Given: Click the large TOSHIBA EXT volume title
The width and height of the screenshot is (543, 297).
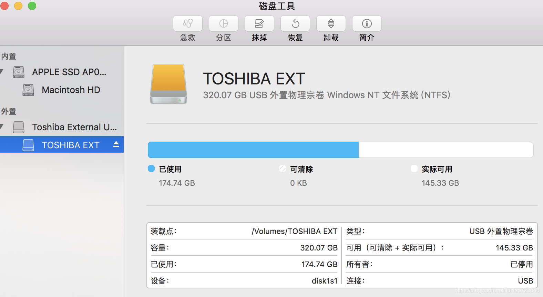Looking at the screenshot, I should 254,79.
